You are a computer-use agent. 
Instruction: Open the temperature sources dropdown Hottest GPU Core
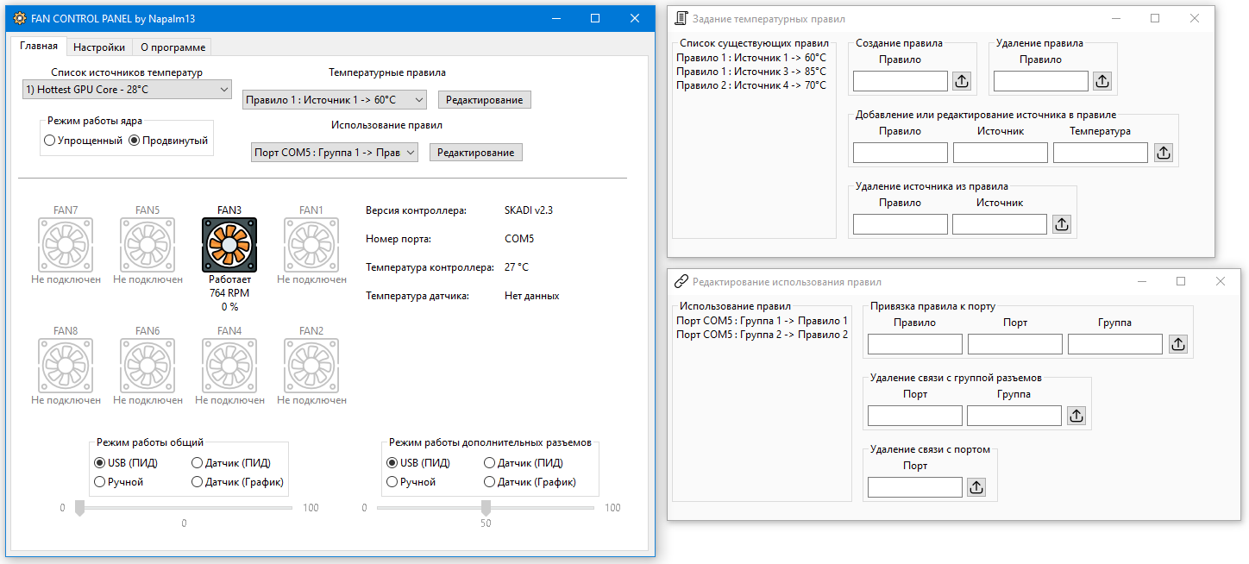[127, 90]
